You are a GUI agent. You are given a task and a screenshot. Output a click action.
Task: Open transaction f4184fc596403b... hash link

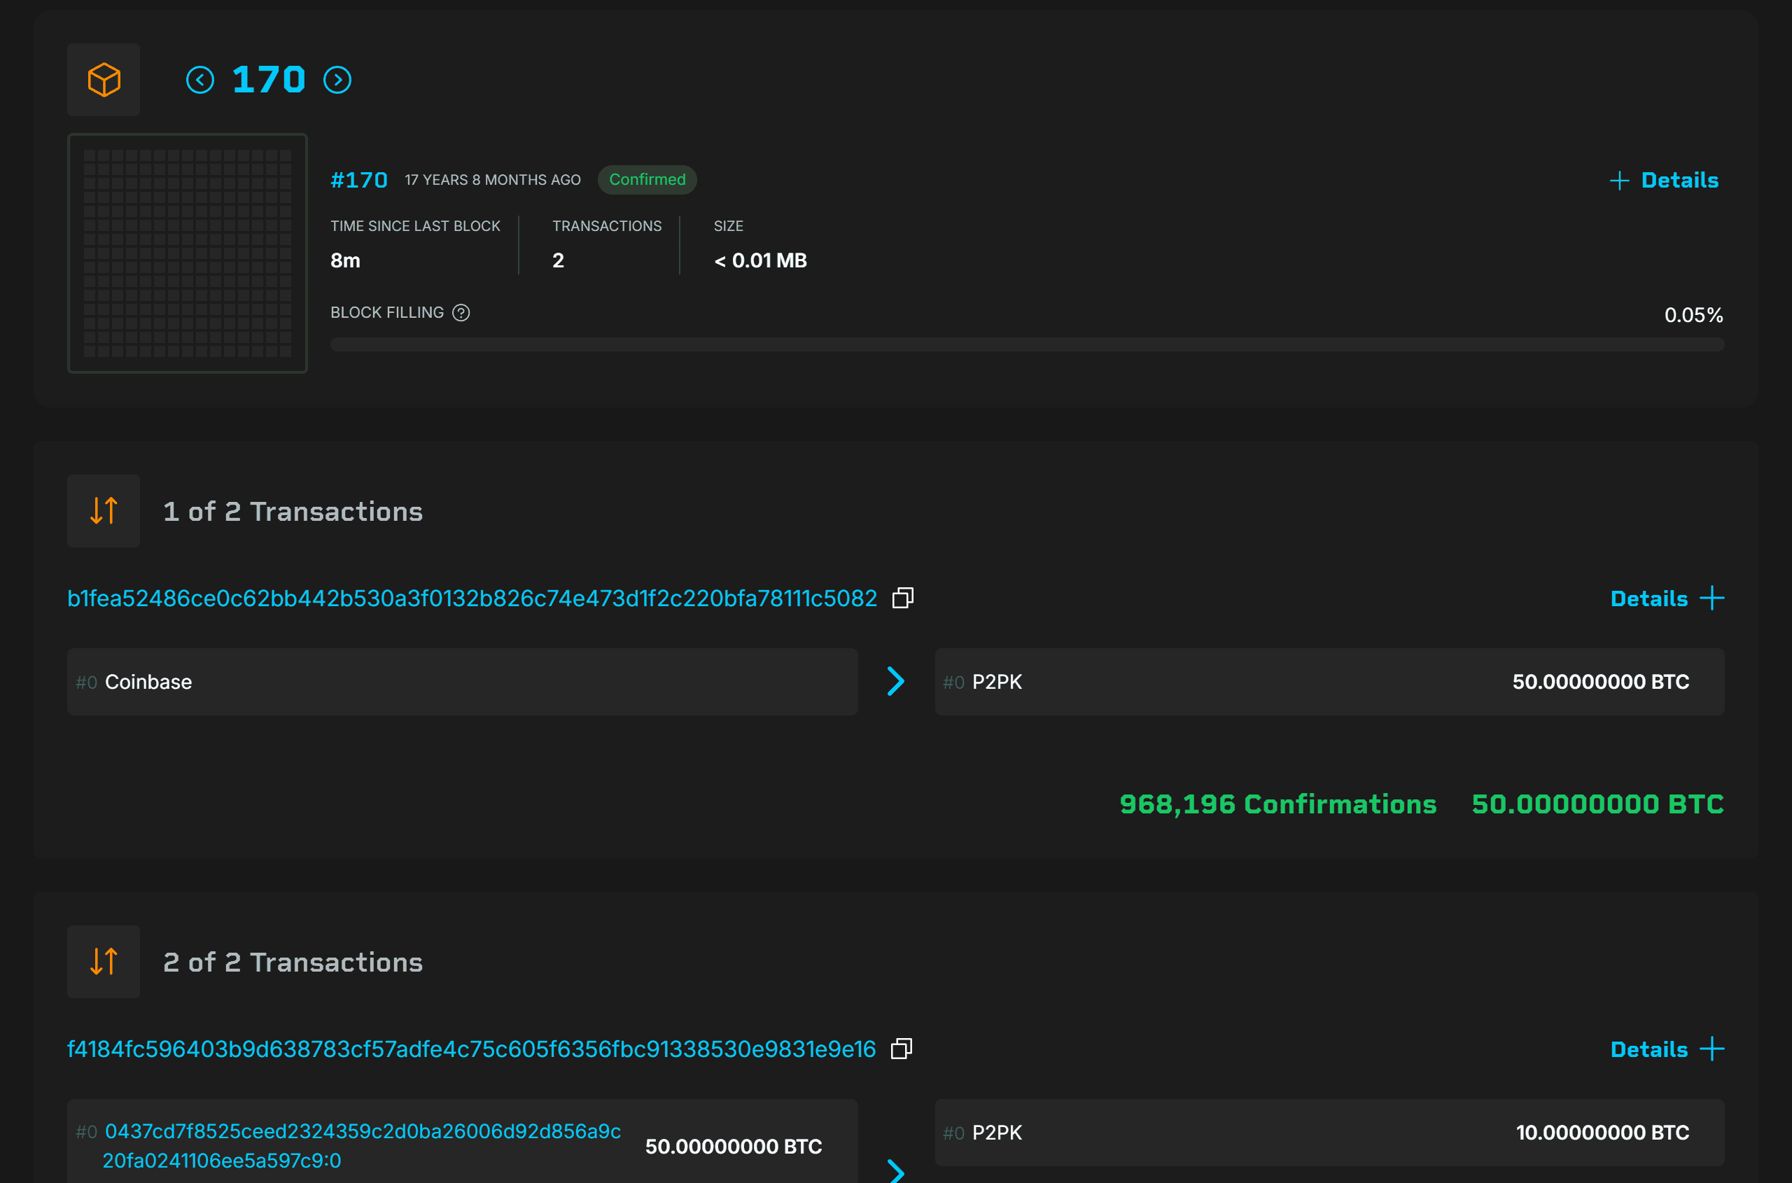tap(472, 1049)
